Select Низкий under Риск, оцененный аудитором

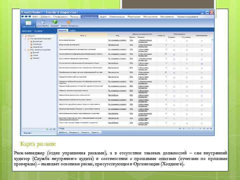coord(36,55)
